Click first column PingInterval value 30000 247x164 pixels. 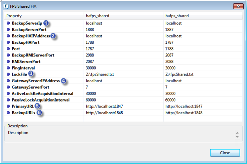point(91,68)
